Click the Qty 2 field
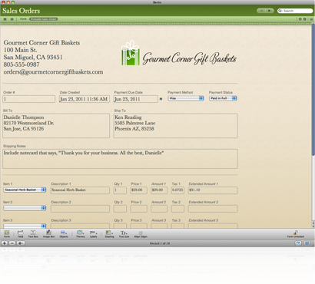Viewport: 315px width, 284px height. point(120,209)
